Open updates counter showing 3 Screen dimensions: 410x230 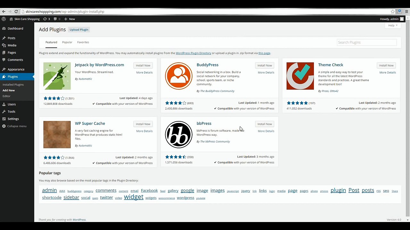[x=46, y=19]
